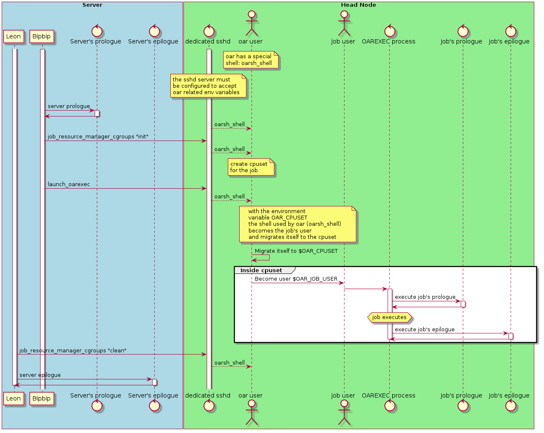Click the top "Server's prologue" label text

(x=96, y=41)
